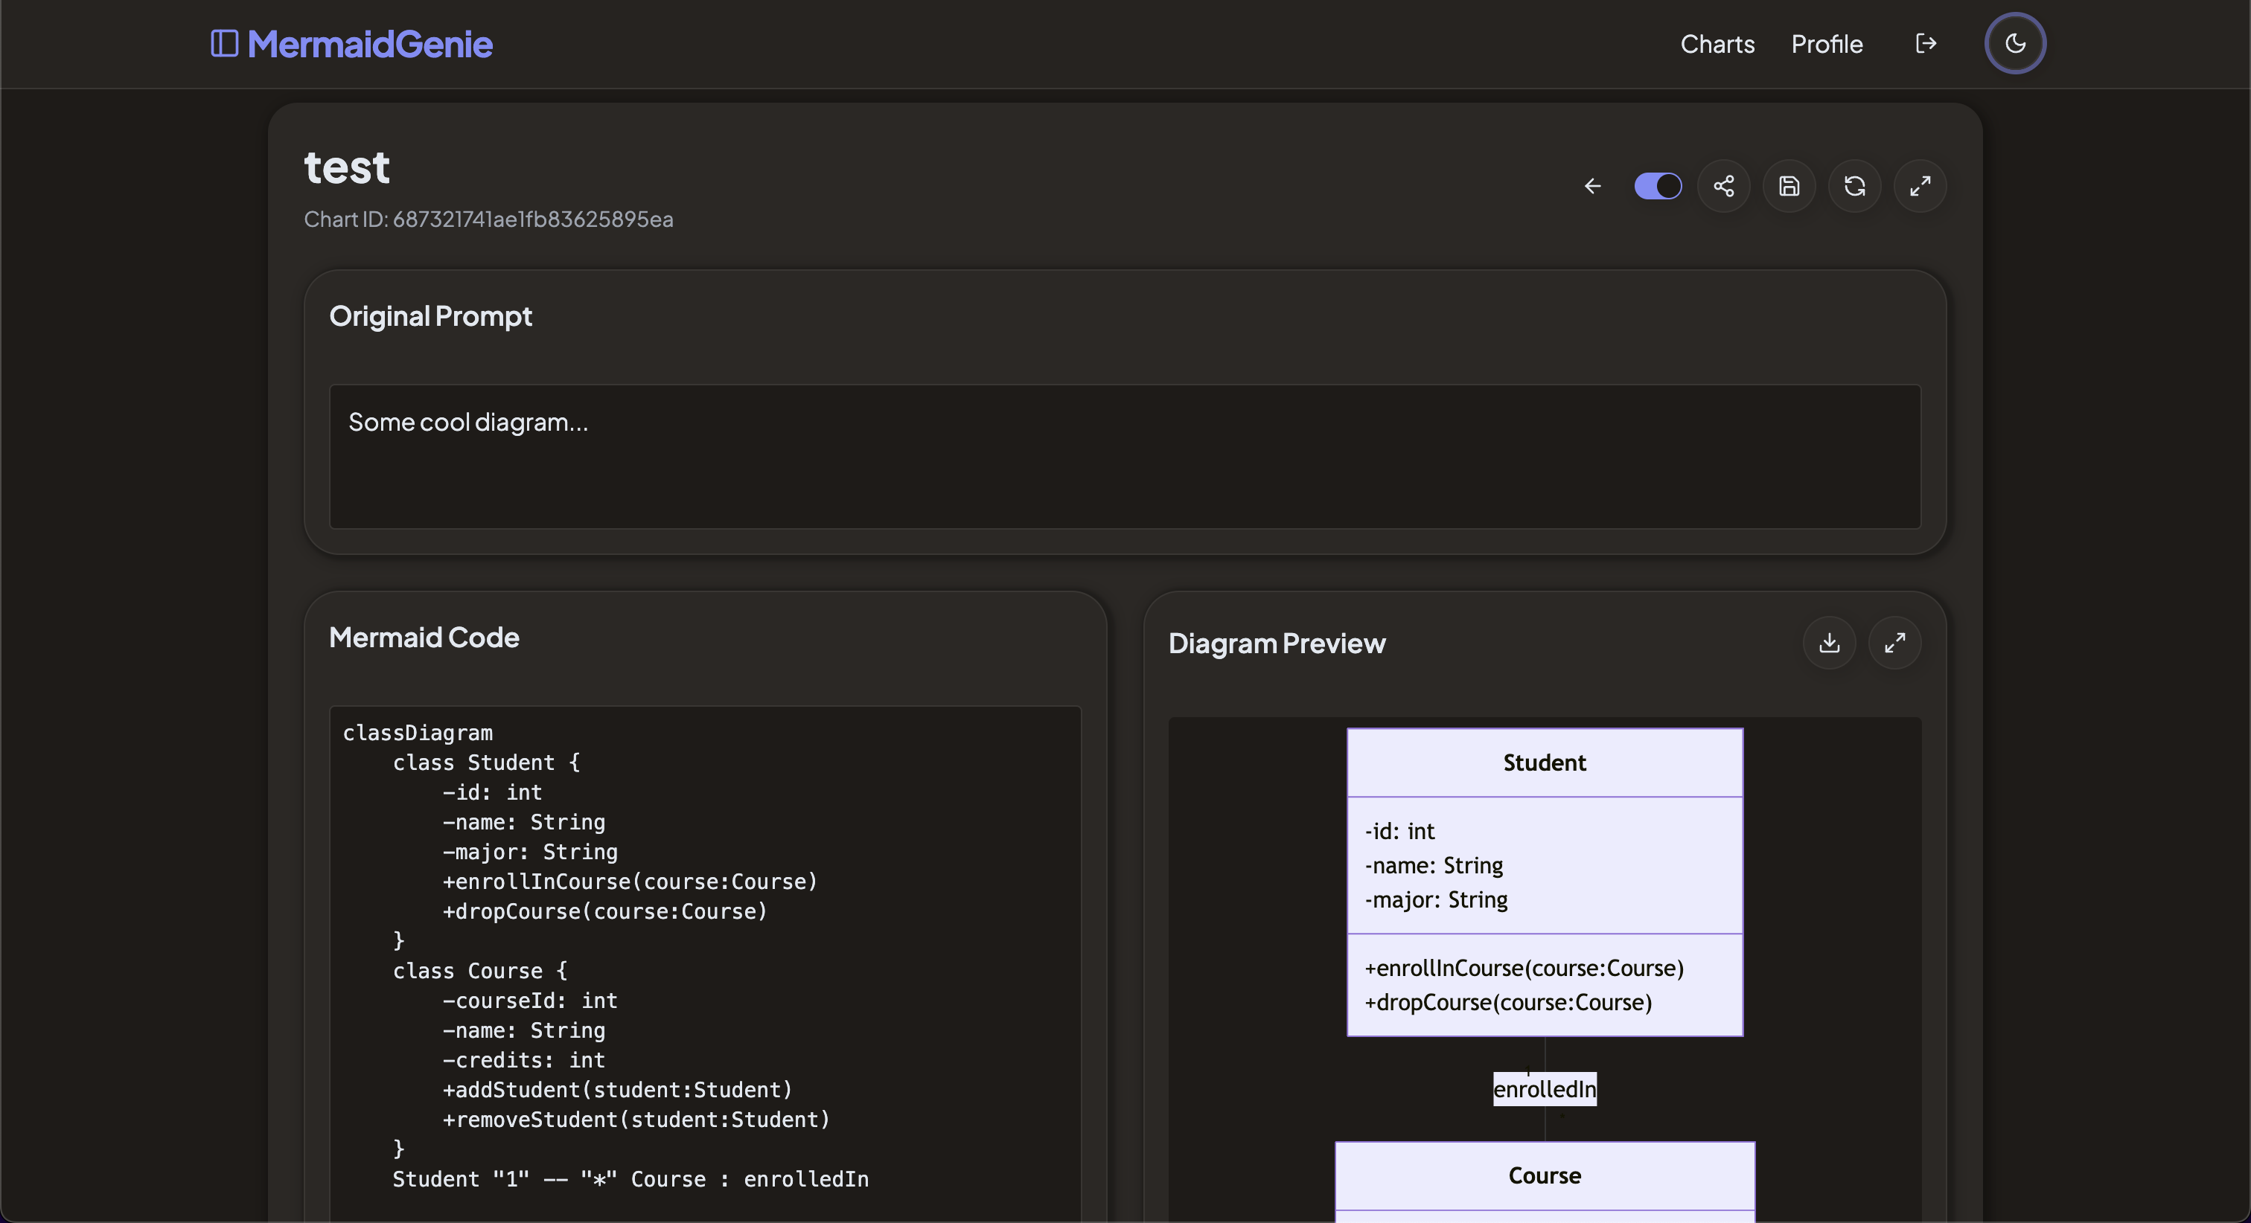Viewport: 2251px width, 1223px height.
Task: Click the Diagram Preview heading
Action: tap(1277, 643)
